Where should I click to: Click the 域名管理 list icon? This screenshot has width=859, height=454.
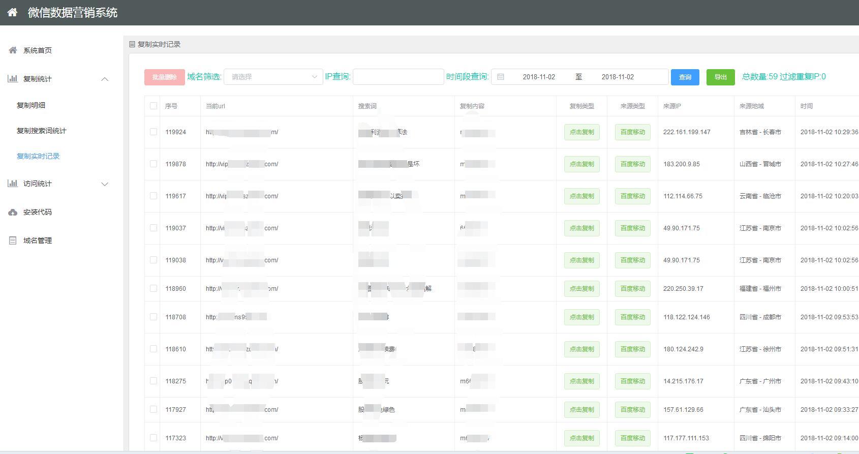[x=13, y=240]
